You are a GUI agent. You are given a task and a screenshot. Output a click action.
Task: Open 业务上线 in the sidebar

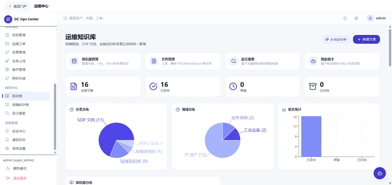(26, 61)
